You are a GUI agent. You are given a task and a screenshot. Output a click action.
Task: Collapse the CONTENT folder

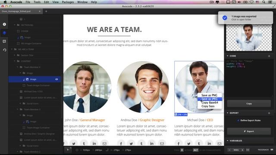point(15,61)
